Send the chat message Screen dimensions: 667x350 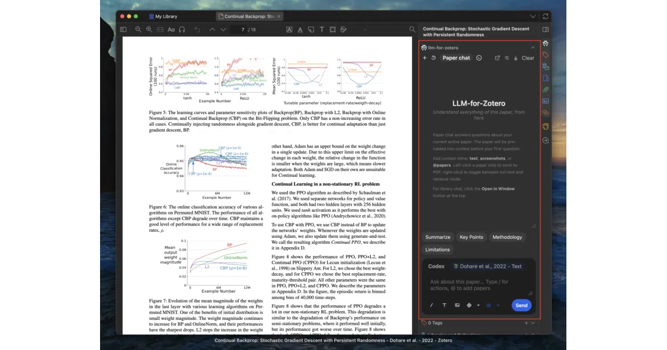(x=521, y=305)
